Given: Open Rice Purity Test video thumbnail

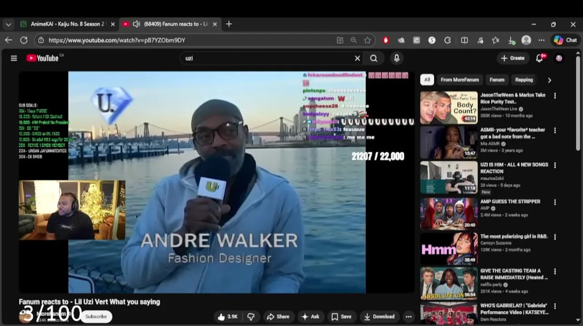Looking at the screenshot, I should pos(449,108).
